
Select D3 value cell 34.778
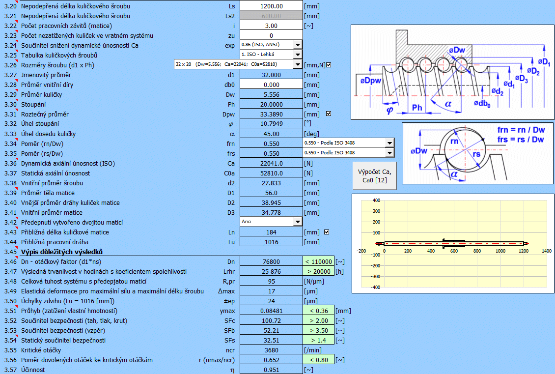click(x=272, y=212)
